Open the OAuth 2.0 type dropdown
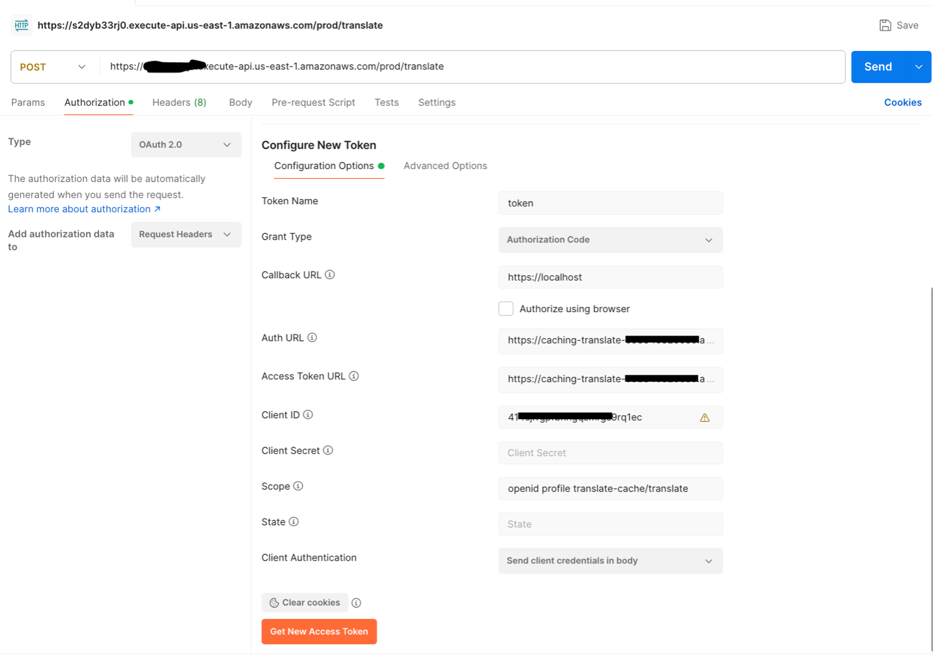This screenshot has height=662, width=933. (x=186, y=145)
